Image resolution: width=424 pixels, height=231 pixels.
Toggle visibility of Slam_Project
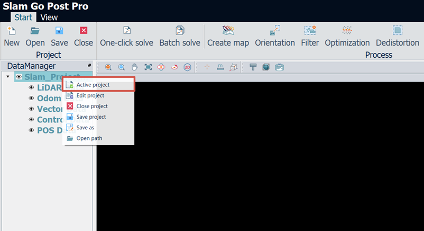pos(19,77)
